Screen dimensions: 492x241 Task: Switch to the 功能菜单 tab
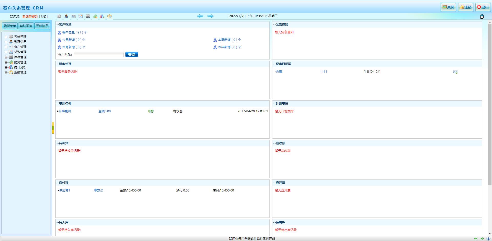pos(10,26)
